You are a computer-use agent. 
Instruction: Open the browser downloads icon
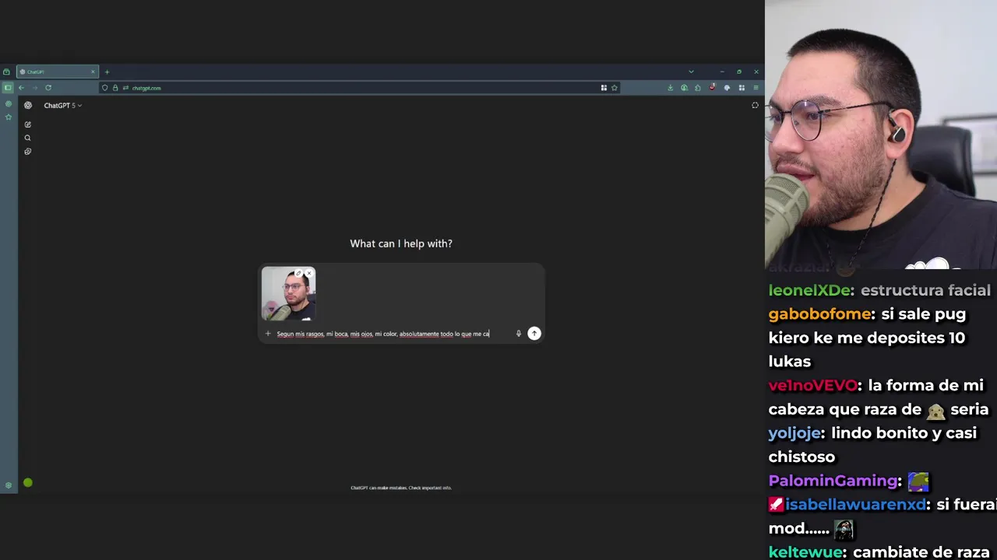670,88
